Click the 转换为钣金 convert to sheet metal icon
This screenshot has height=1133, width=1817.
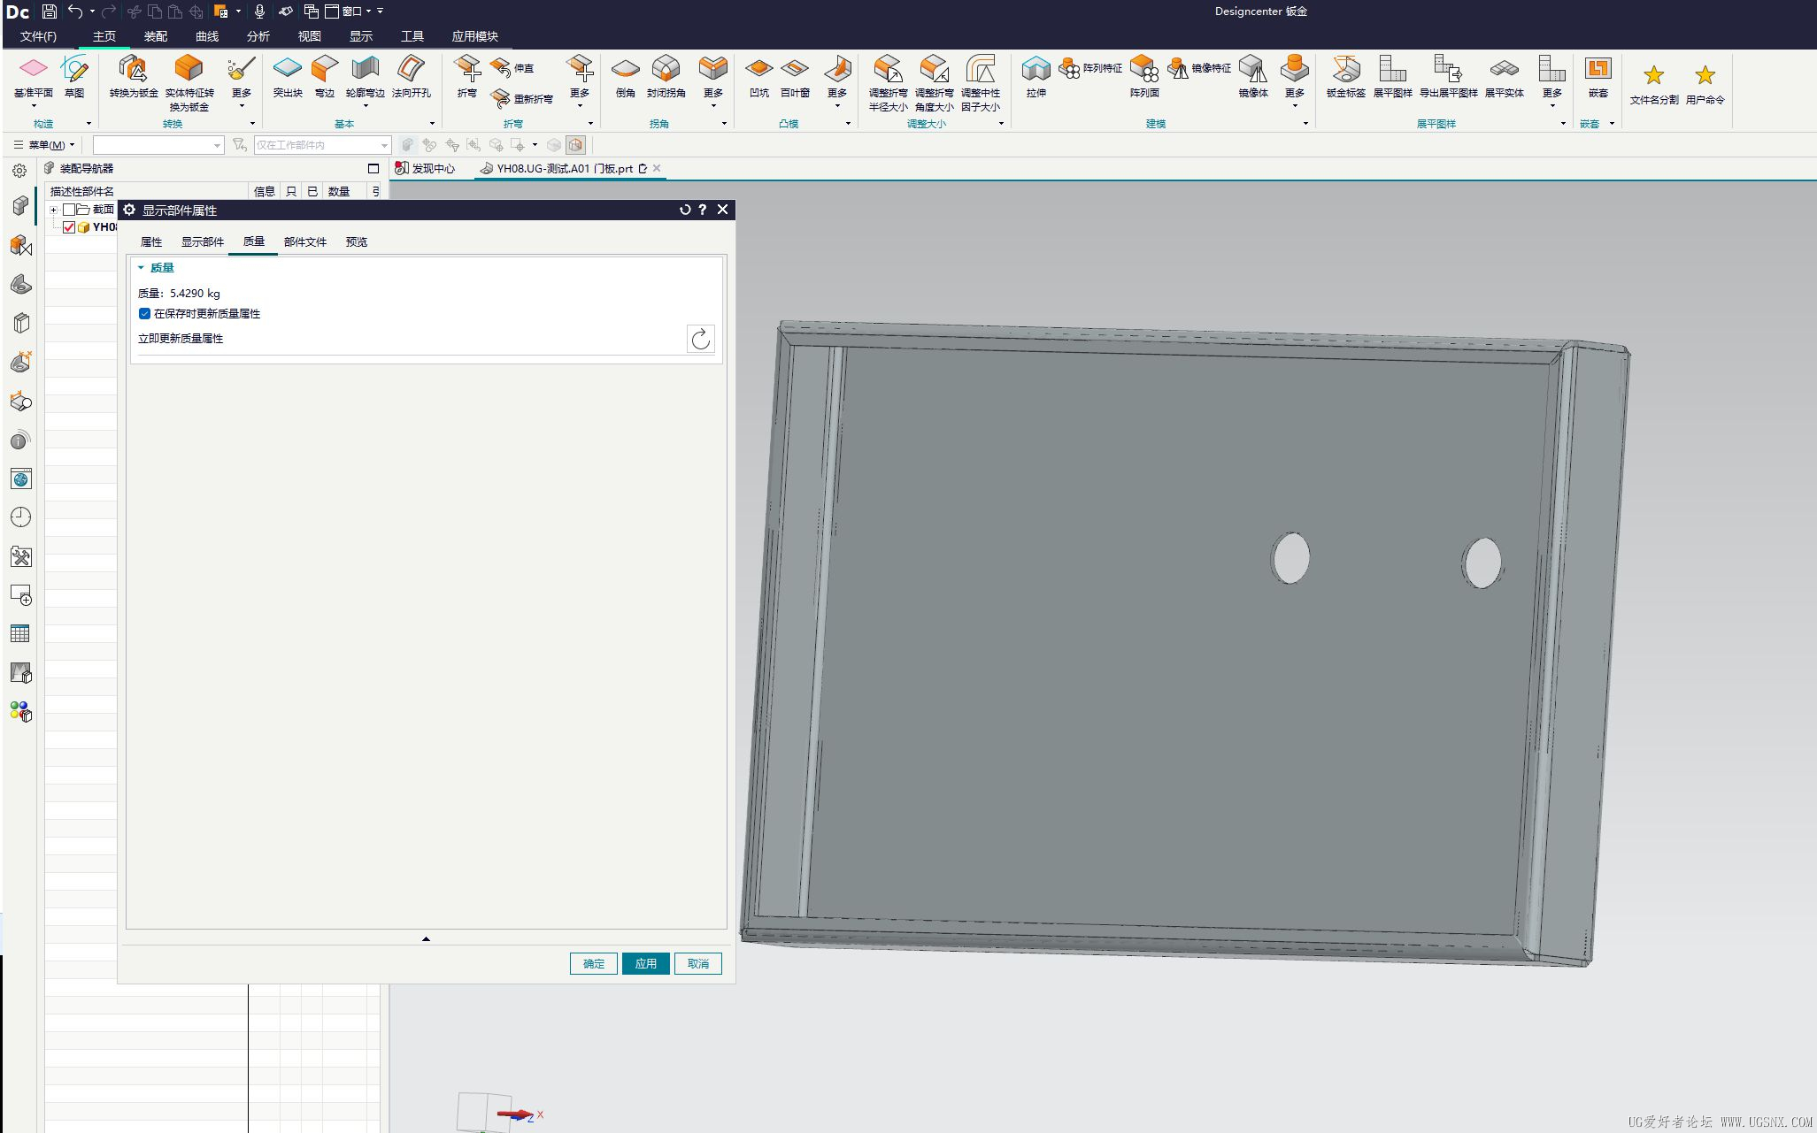coord(134,76)
